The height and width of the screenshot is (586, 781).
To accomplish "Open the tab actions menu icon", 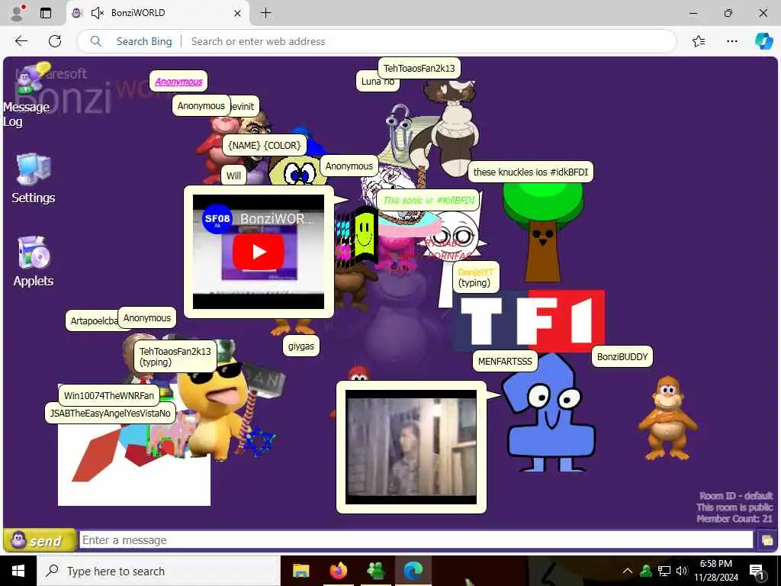I will pyautogui.click(x=46, y=13).
